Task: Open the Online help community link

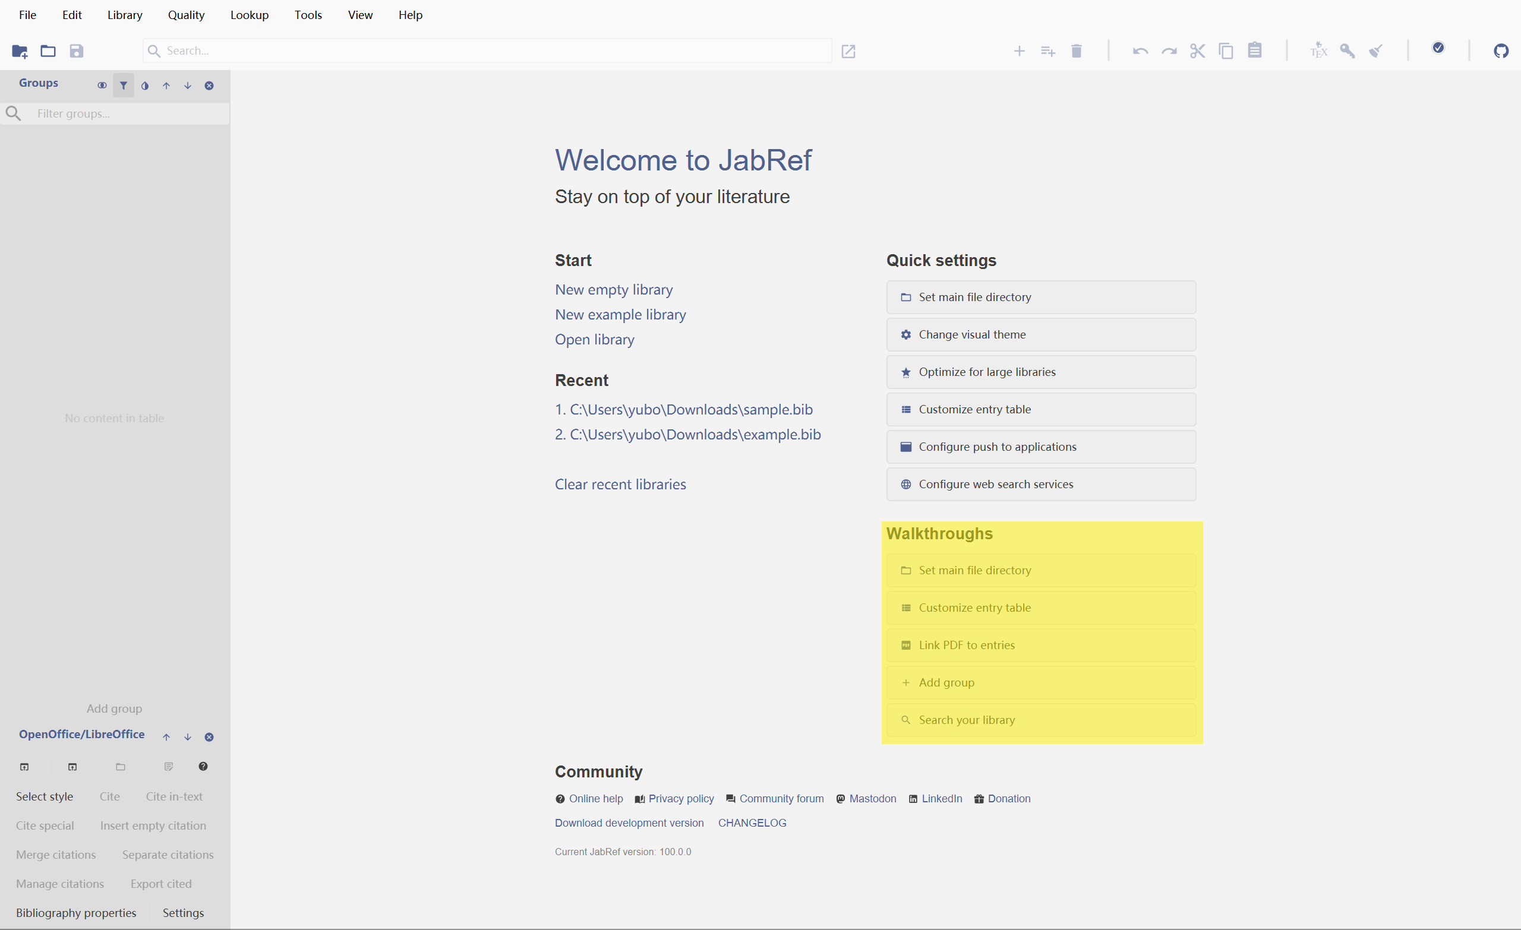Action: [x=589, y=799]
